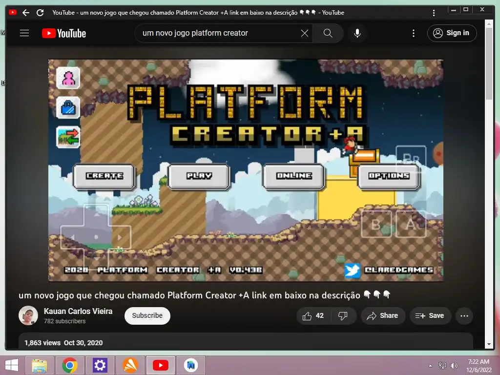This screenshot has width=500, height=375.
Task: Open the Kauan Carlos Vieira channel name
Action: tap(78, 311)
